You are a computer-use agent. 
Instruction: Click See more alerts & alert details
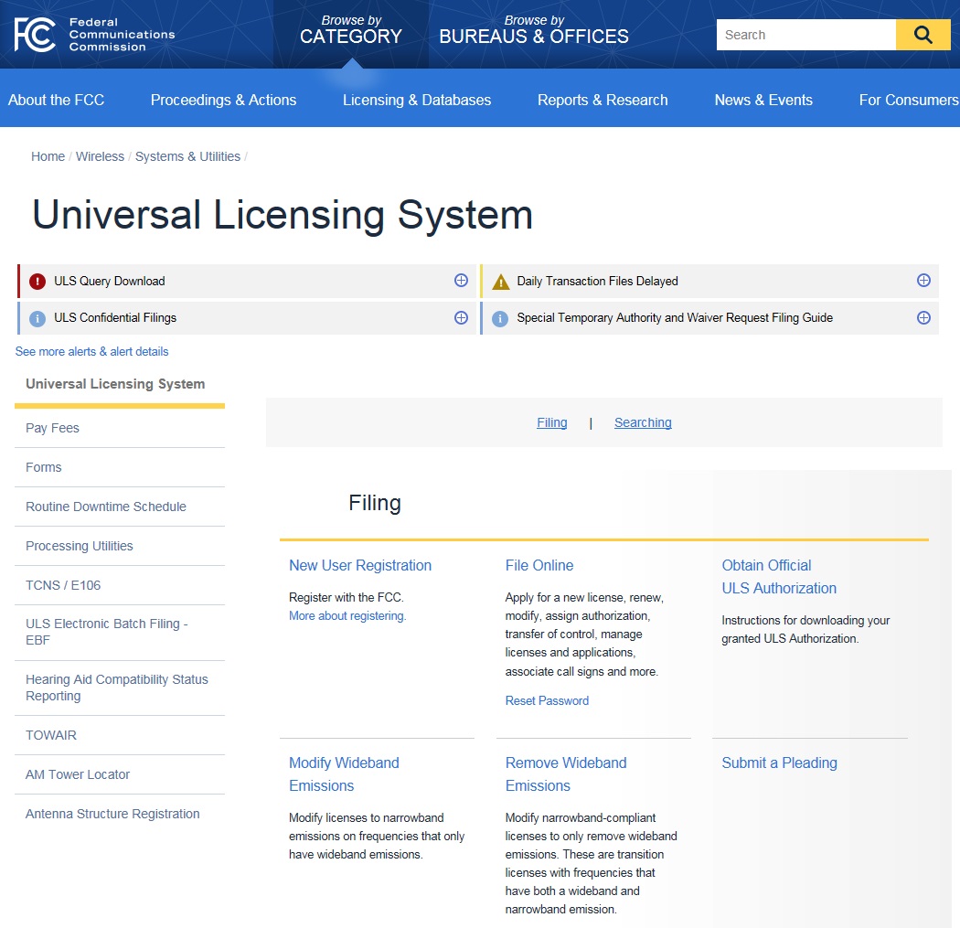(x=91, y=351)
